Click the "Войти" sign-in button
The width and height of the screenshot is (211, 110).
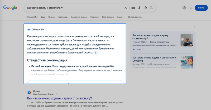point(201,8)
